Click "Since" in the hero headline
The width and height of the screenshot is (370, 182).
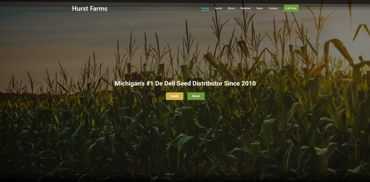(232, 83)
